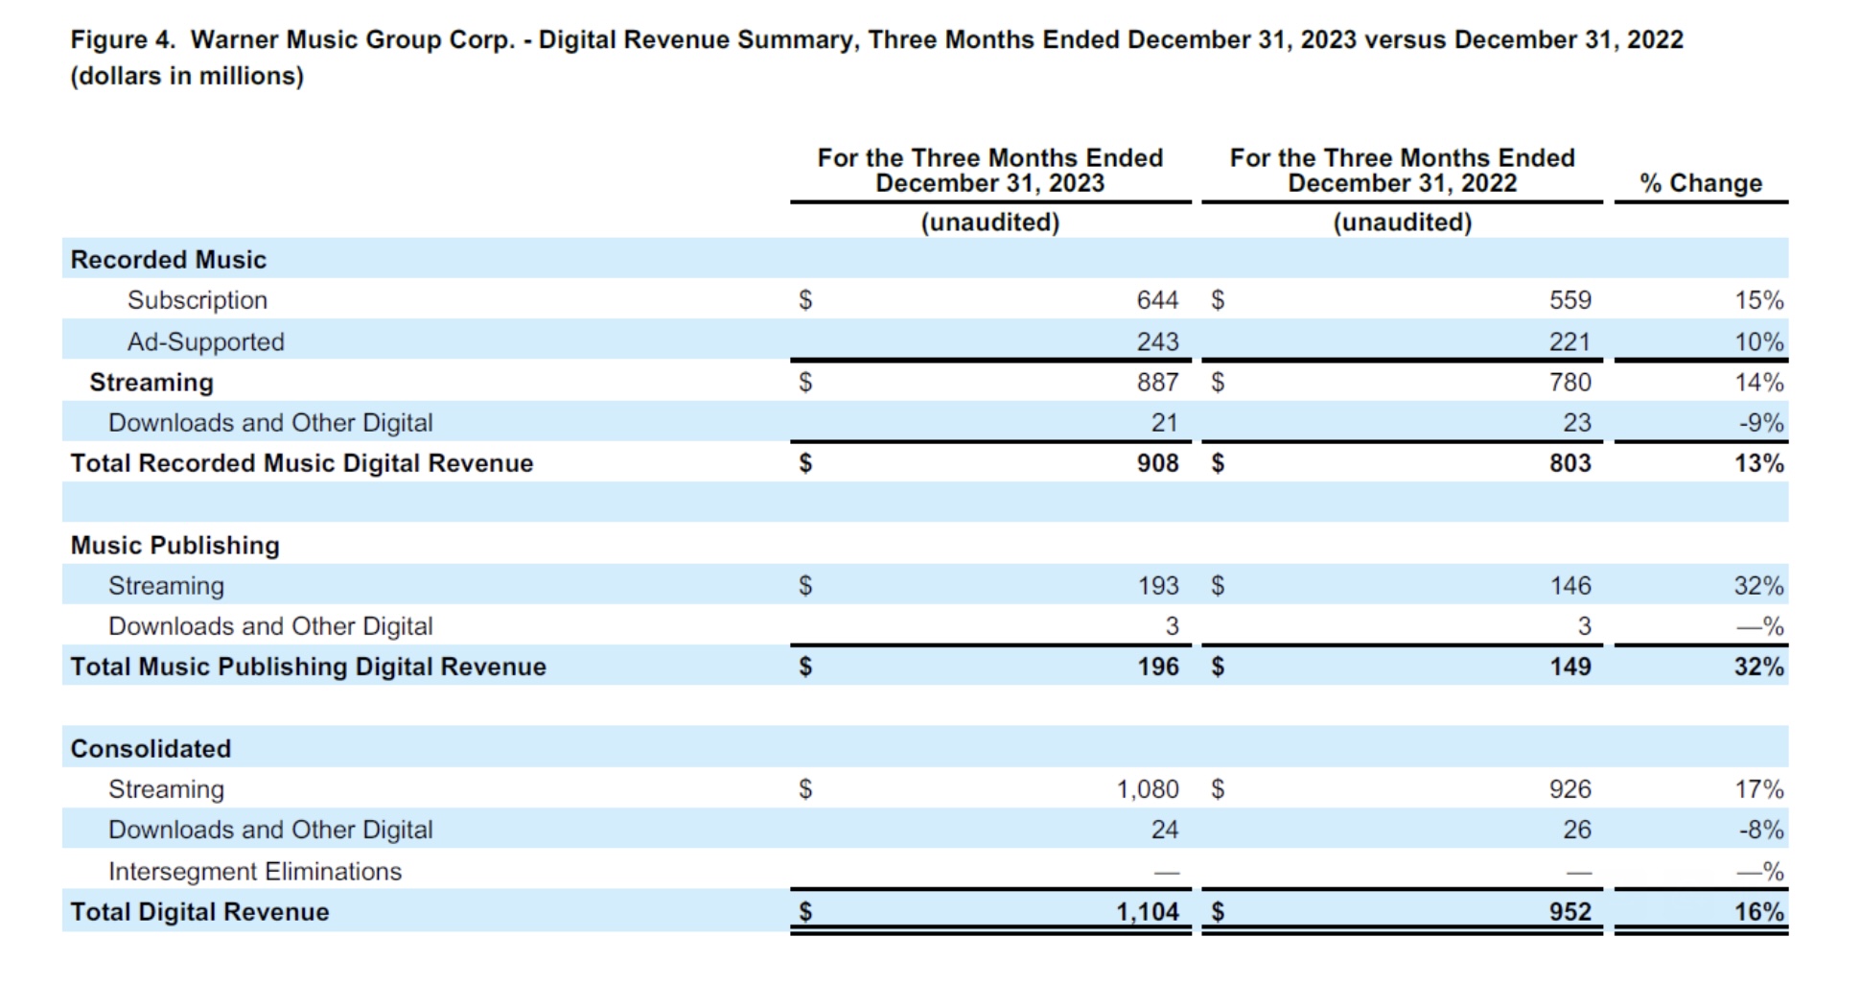1860x984 pixels.
Task: Select the Ad-Supported value 243
Action: coord(1157,341)
